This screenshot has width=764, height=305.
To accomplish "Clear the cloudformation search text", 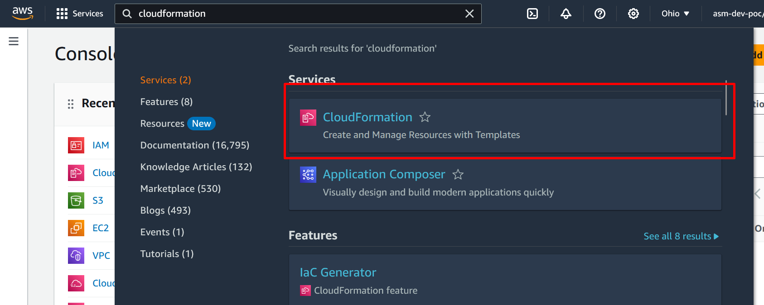I will click(469, 14).
